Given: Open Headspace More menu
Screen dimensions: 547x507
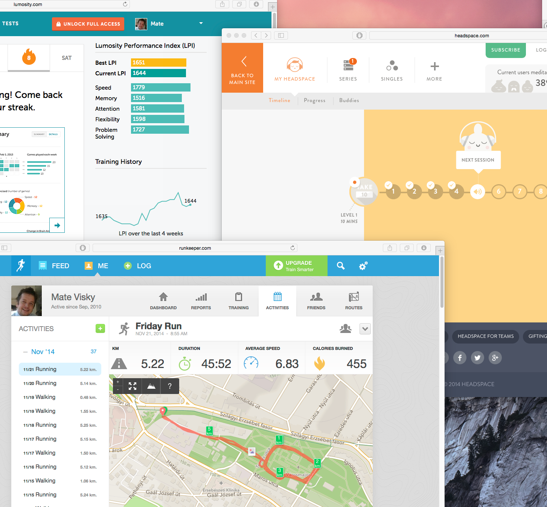Looking at the screenshot, I should click(x=434, y=71).
